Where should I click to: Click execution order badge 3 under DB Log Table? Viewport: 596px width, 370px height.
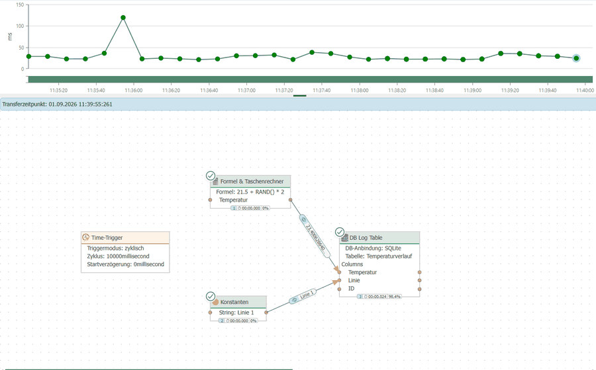coord(360,297)
